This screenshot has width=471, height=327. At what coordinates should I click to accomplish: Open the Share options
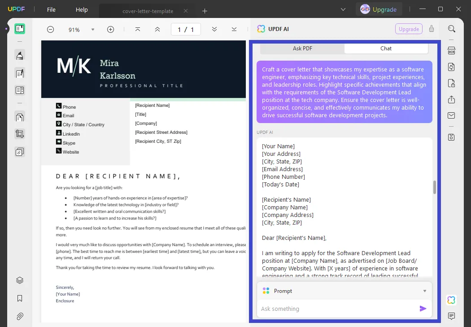click(x=452, y=99)
